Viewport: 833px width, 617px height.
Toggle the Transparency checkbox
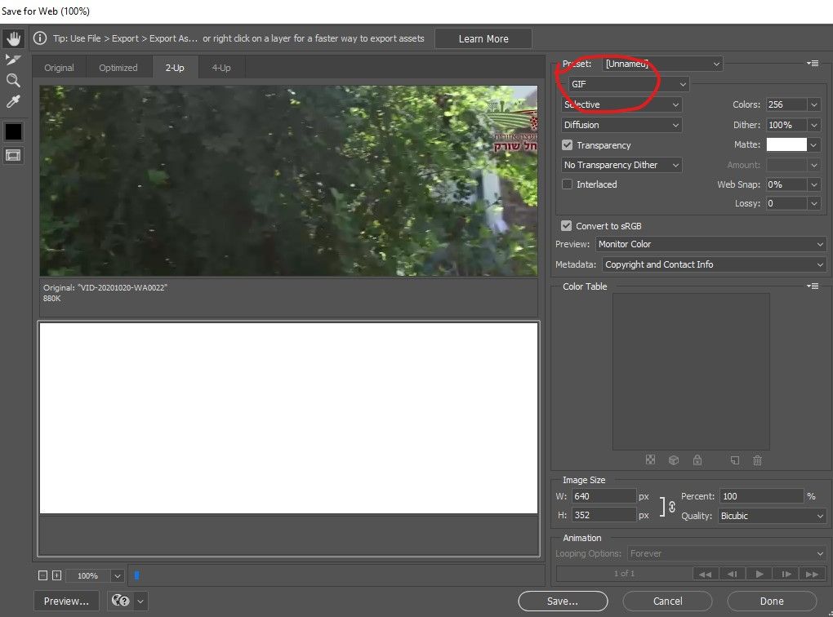pos(567,145)
